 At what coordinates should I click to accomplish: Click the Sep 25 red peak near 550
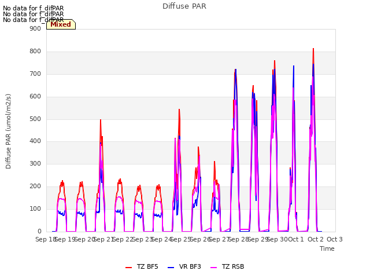pos(179,109)
